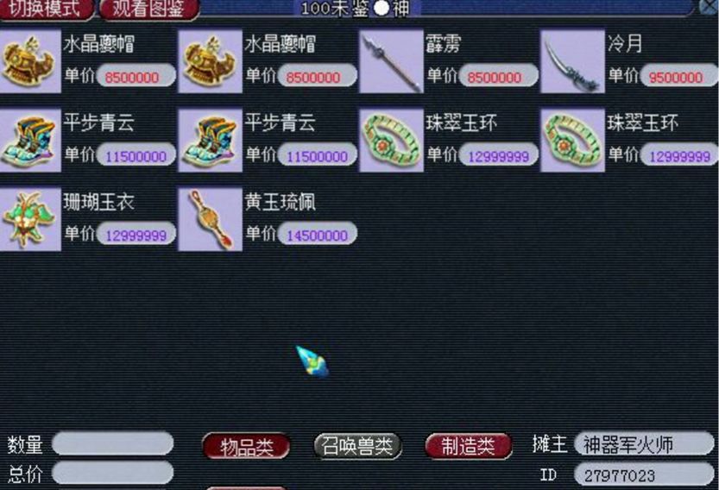Image resolution: width=719 pixels, height=490 pixels.
Task: Click the 数量 quantity input field
Action: tap(113, 443)
